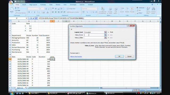Screen dimensions: 170x95
Task: Click the Insert Worksheet tab icon
Action: coord(26,88)
